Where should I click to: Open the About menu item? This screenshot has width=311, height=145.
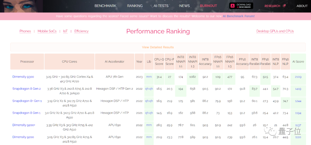[302, 6]
